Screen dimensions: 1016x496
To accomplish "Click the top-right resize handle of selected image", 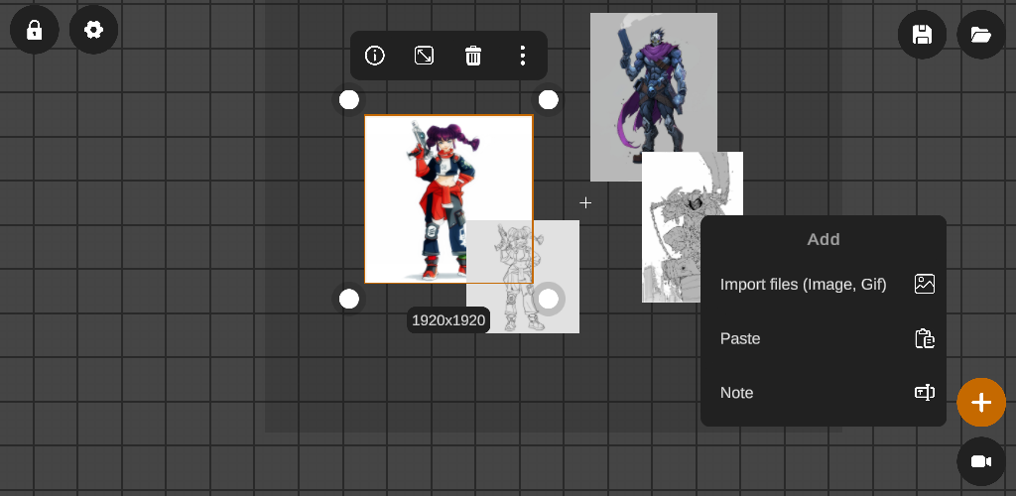I will [548, 100].
